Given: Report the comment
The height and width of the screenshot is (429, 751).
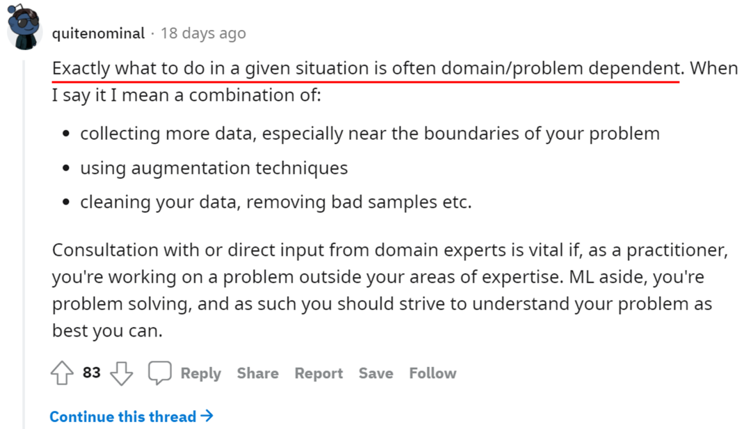Looking at the screenshot, I should (318, 373).
